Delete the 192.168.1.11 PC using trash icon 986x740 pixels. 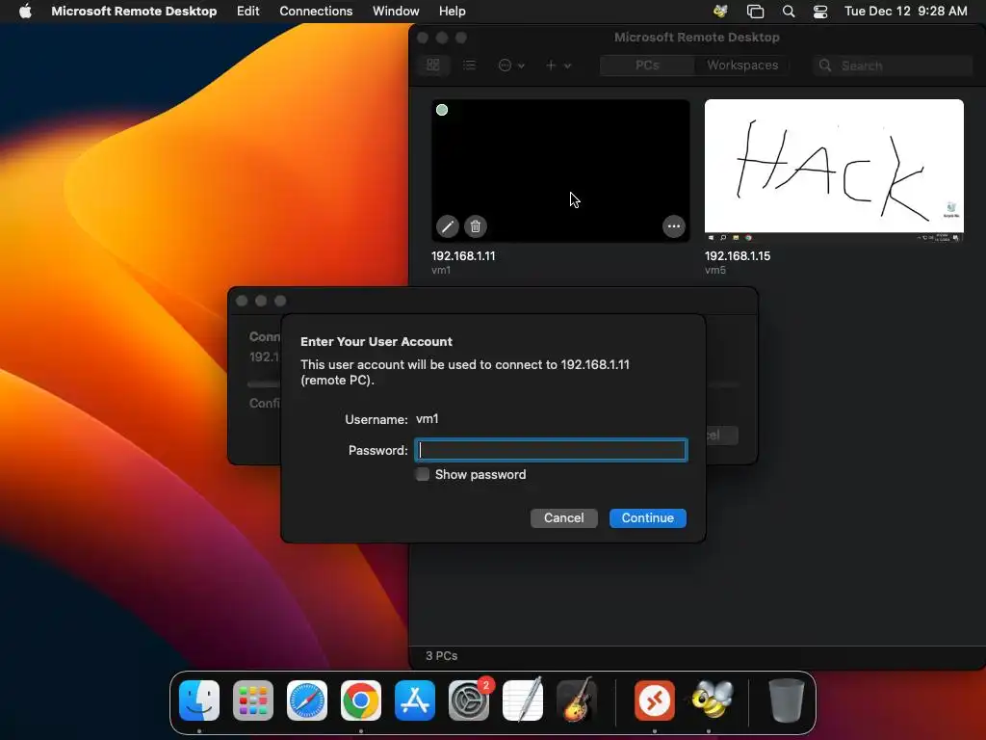[x=476, y=226]
